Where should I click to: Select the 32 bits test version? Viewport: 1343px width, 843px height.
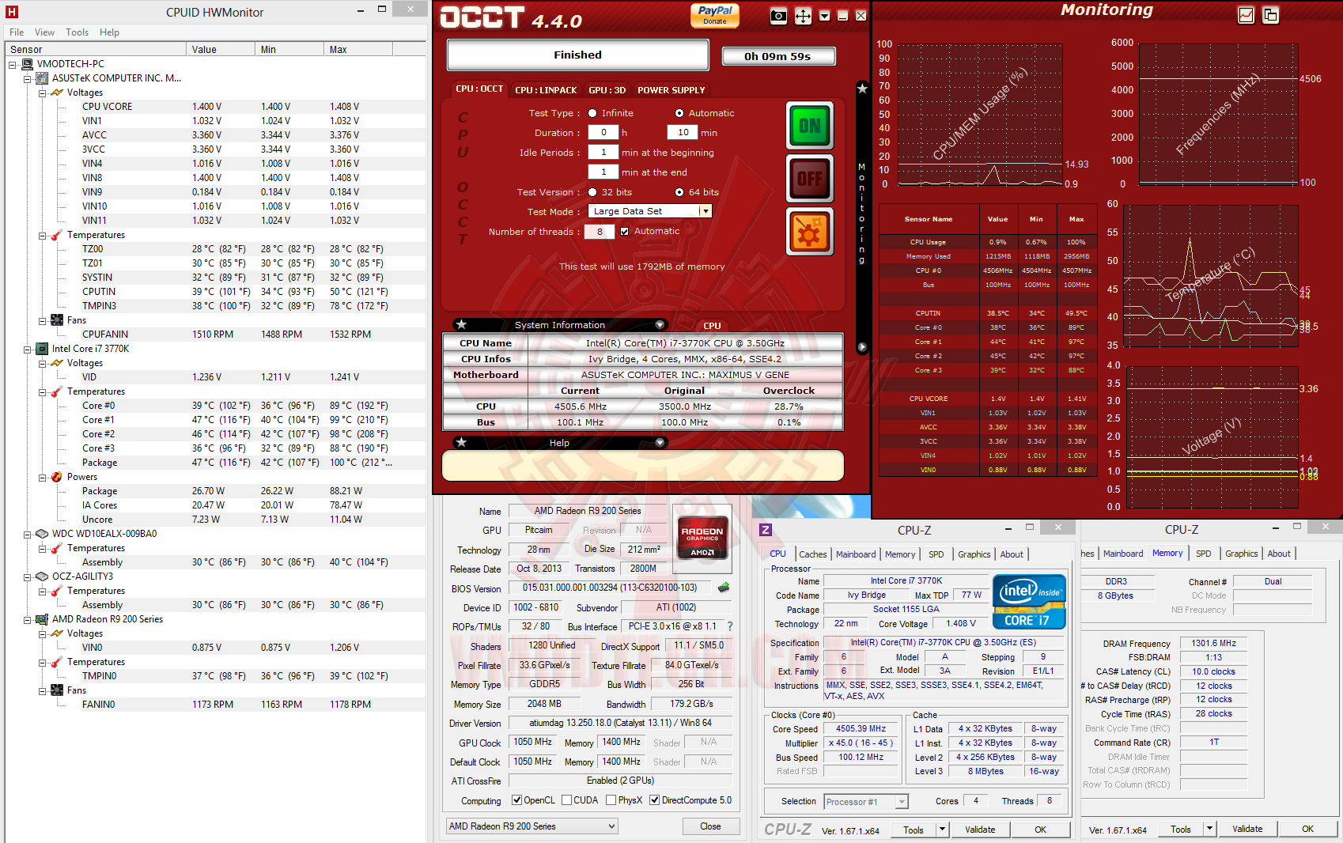coord(592,192)
